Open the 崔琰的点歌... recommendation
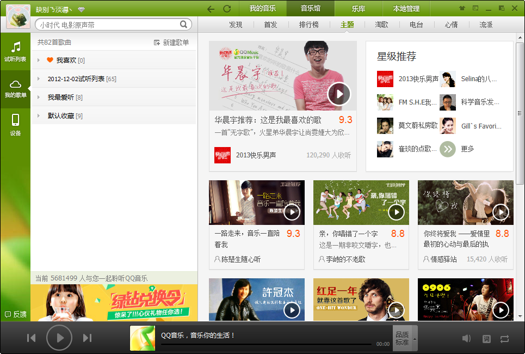The image size is (525, 354). click(407, 149)
